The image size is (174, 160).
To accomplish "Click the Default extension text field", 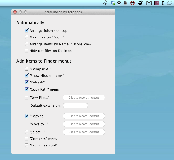I will [75, 105].
